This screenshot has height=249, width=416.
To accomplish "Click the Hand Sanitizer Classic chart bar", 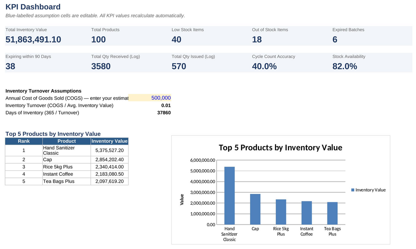I will 229,196.
